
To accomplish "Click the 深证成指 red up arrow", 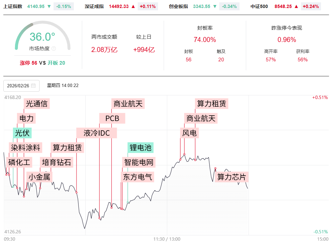I will coord(133,6).
